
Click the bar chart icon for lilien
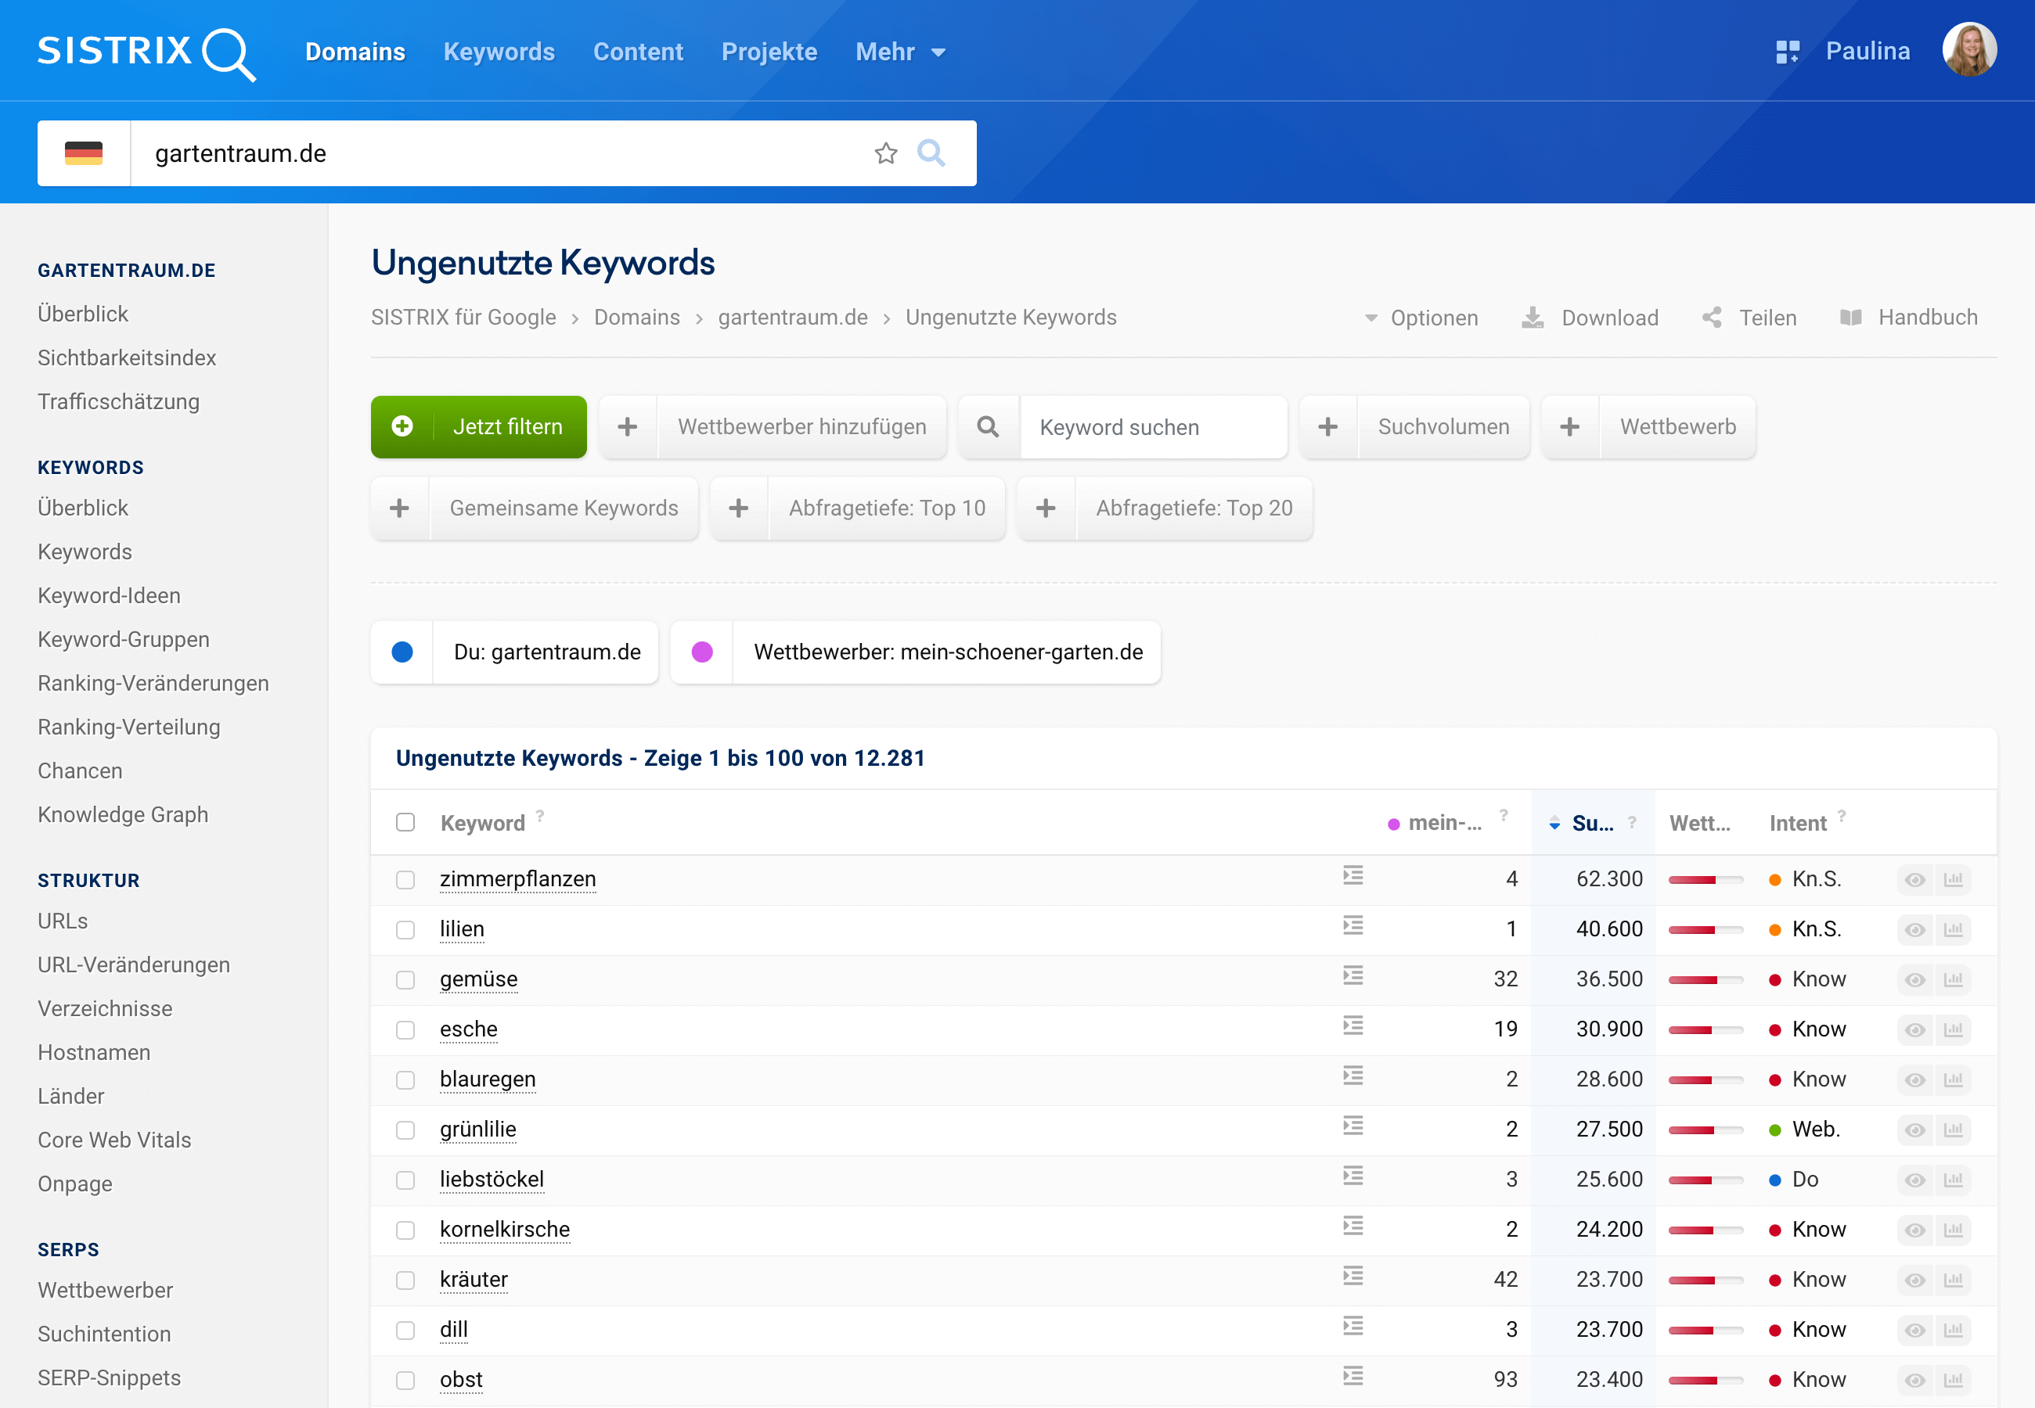pyautogui.click(x=1954, y=928)
